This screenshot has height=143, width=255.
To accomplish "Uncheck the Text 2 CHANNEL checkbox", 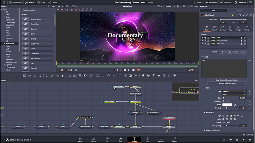I will pyautogui.click(x=202, y=44).
